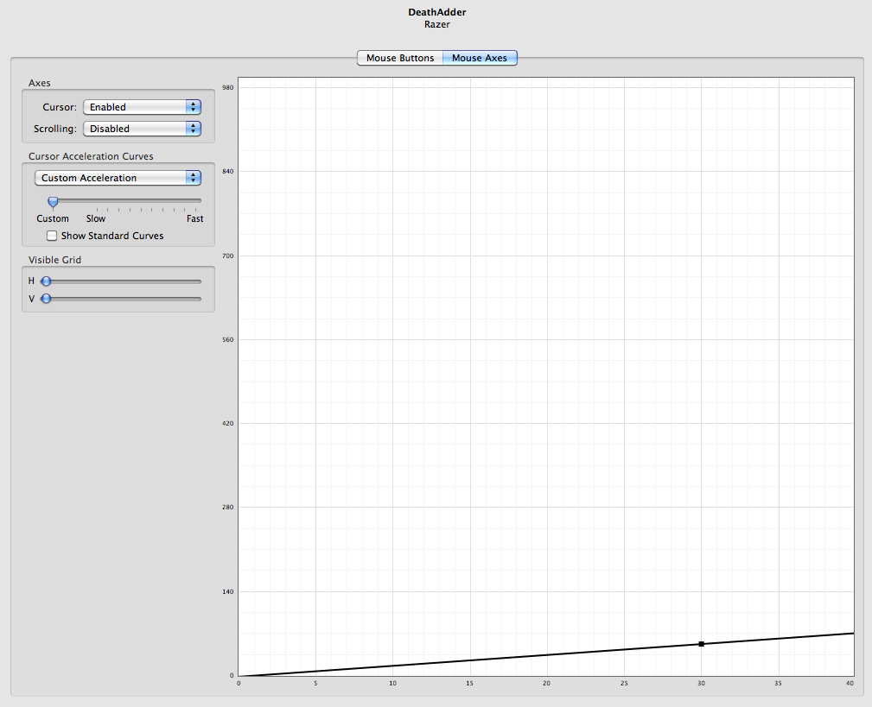Click the 140 label on vertical axis
Viewport: 872px width, 707px height.
[228, 591]
